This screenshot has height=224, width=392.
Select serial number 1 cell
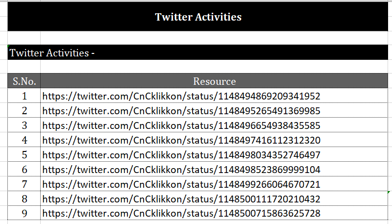24,96
